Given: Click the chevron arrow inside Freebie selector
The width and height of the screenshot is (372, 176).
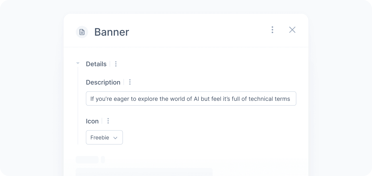Looking at the screenshot, I should [x=115, y=138].
